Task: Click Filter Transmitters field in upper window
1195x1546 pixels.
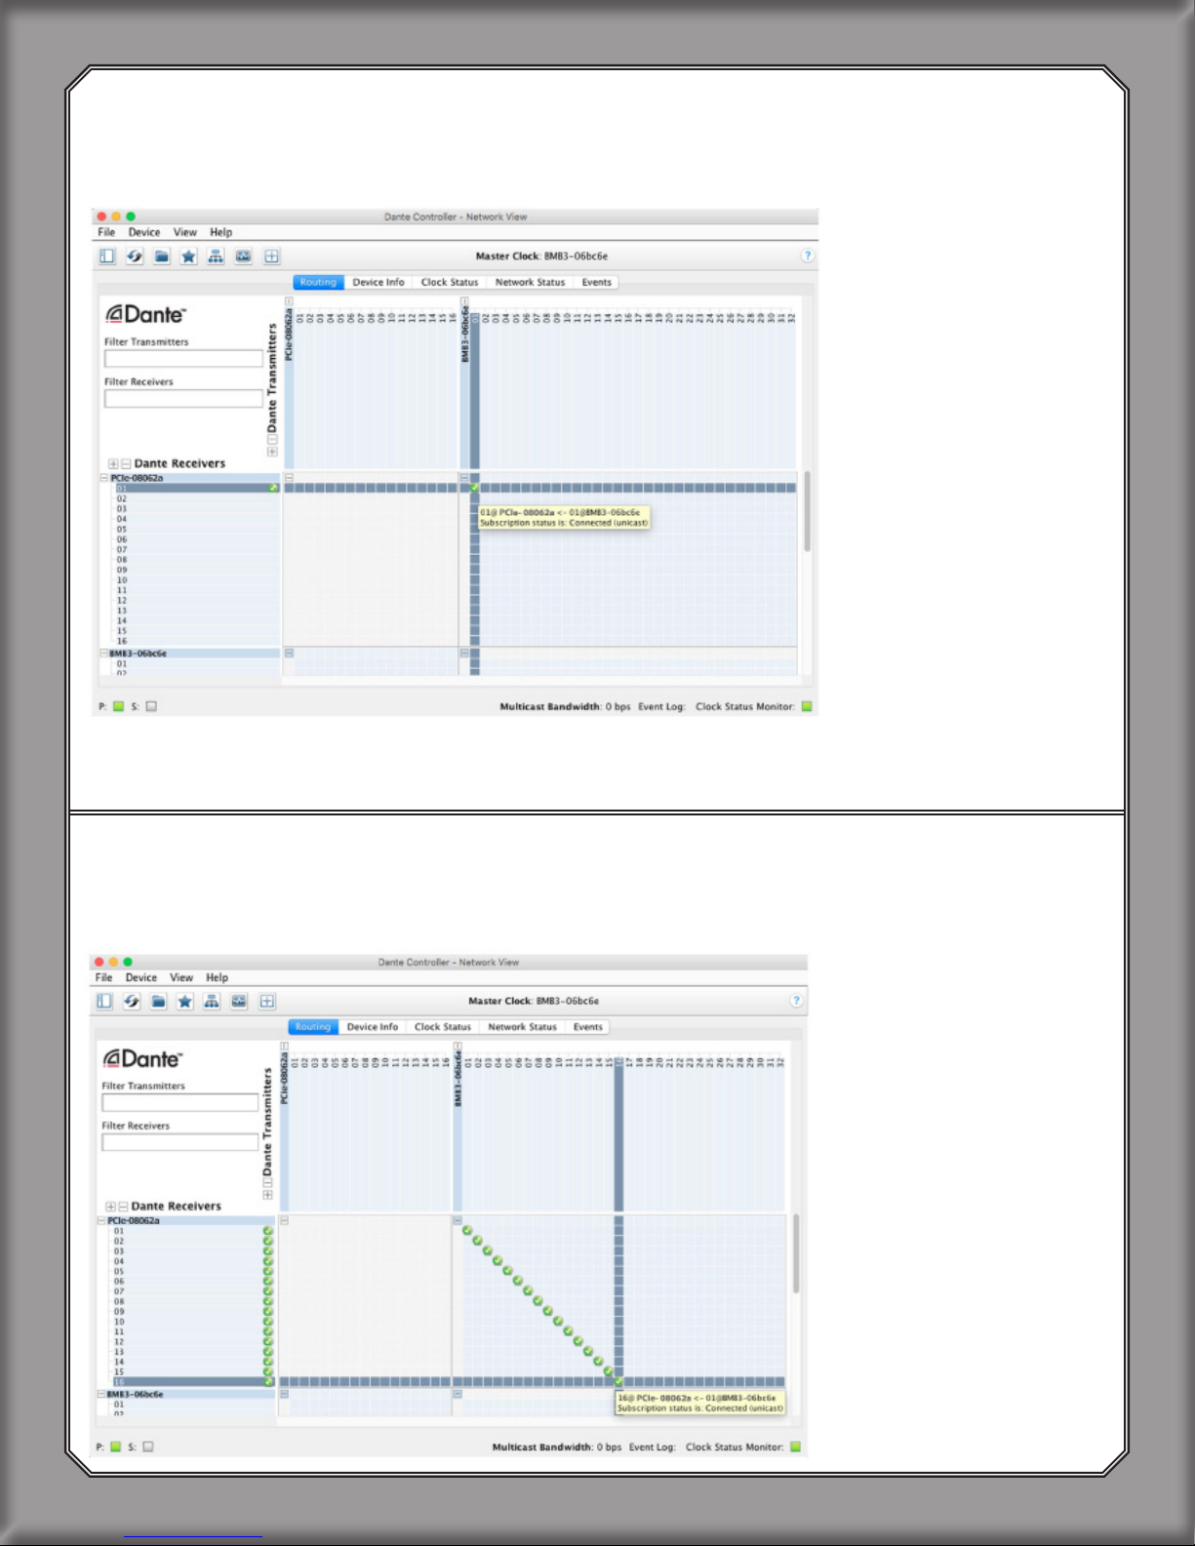Action: pos(183,359)
